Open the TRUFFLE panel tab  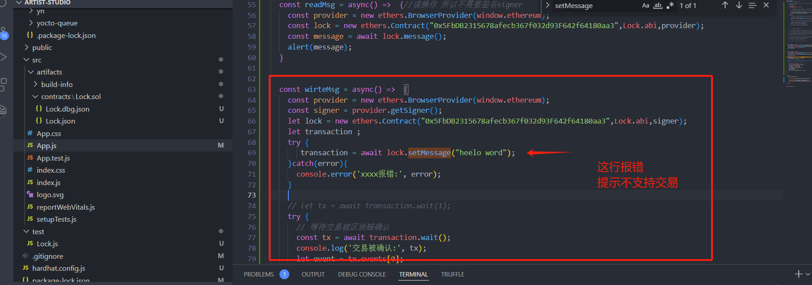(x=453, y=274)
